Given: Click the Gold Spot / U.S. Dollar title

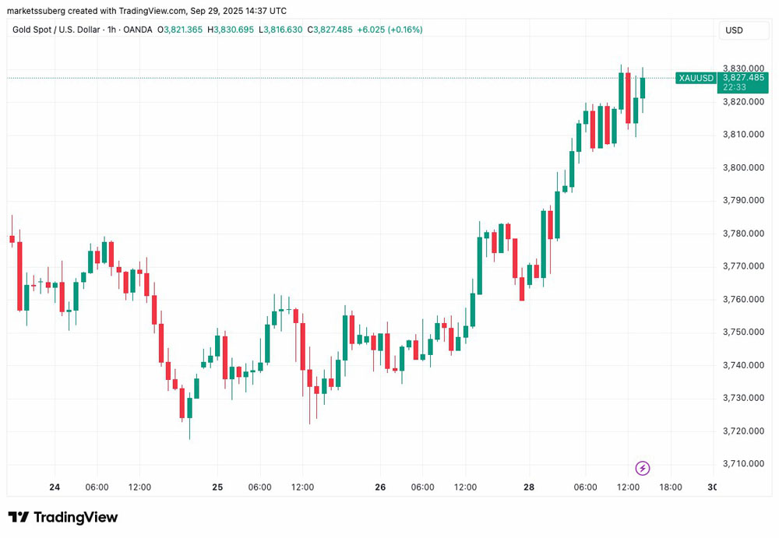Looking at the screenshot, I should coord(56,30).
